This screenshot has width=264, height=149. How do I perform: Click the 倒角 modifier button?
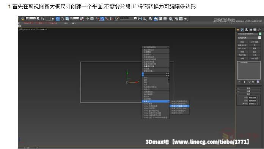point(255,48)
